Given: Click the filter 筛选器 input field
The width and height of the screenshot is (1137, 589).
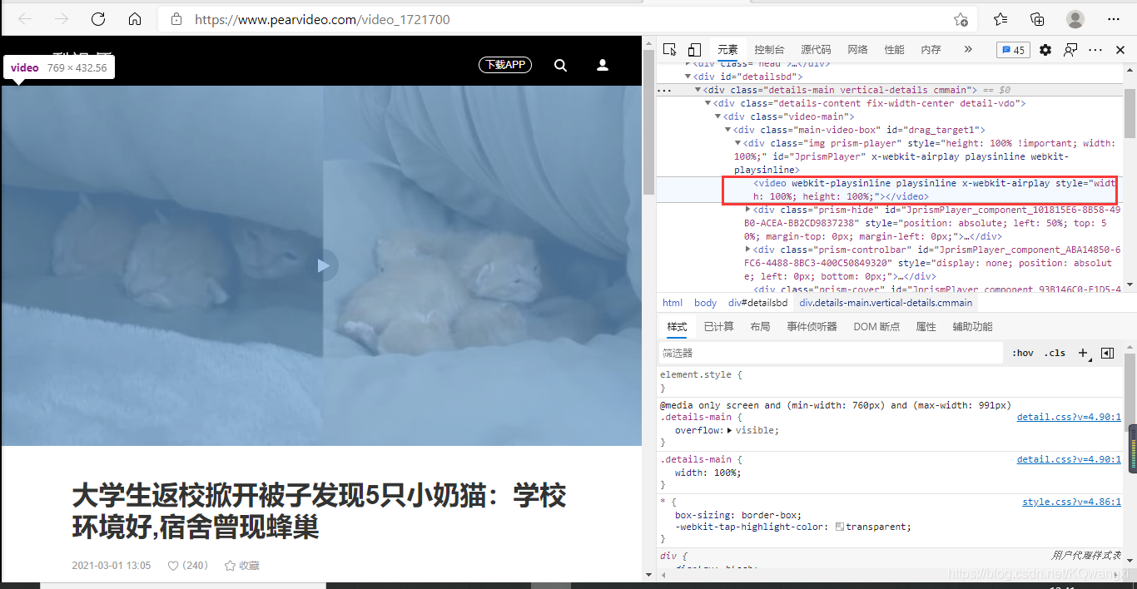Looking at the screenshot, I should point(831,353).
